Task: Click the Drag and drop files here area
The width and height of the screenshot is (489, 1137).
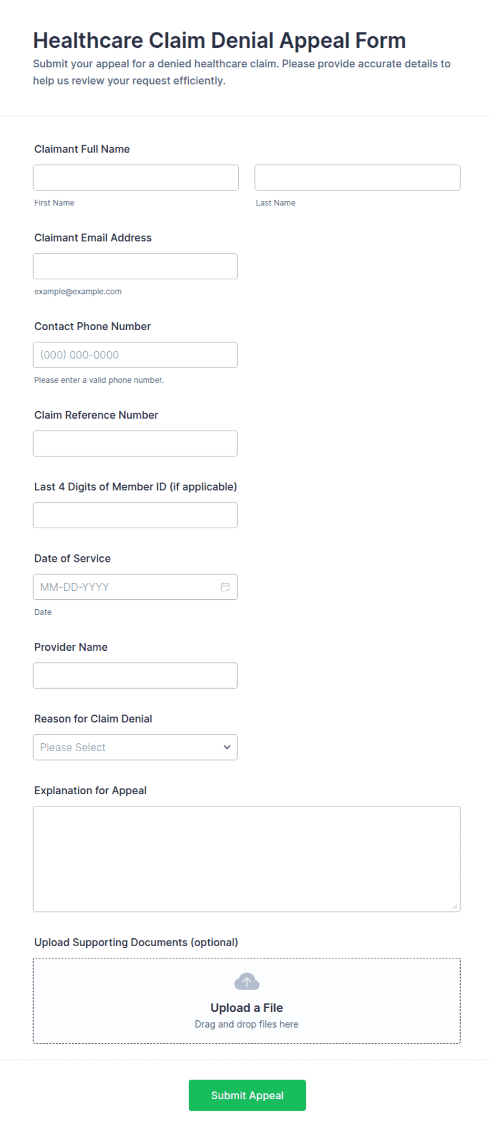Action: 247,1024
